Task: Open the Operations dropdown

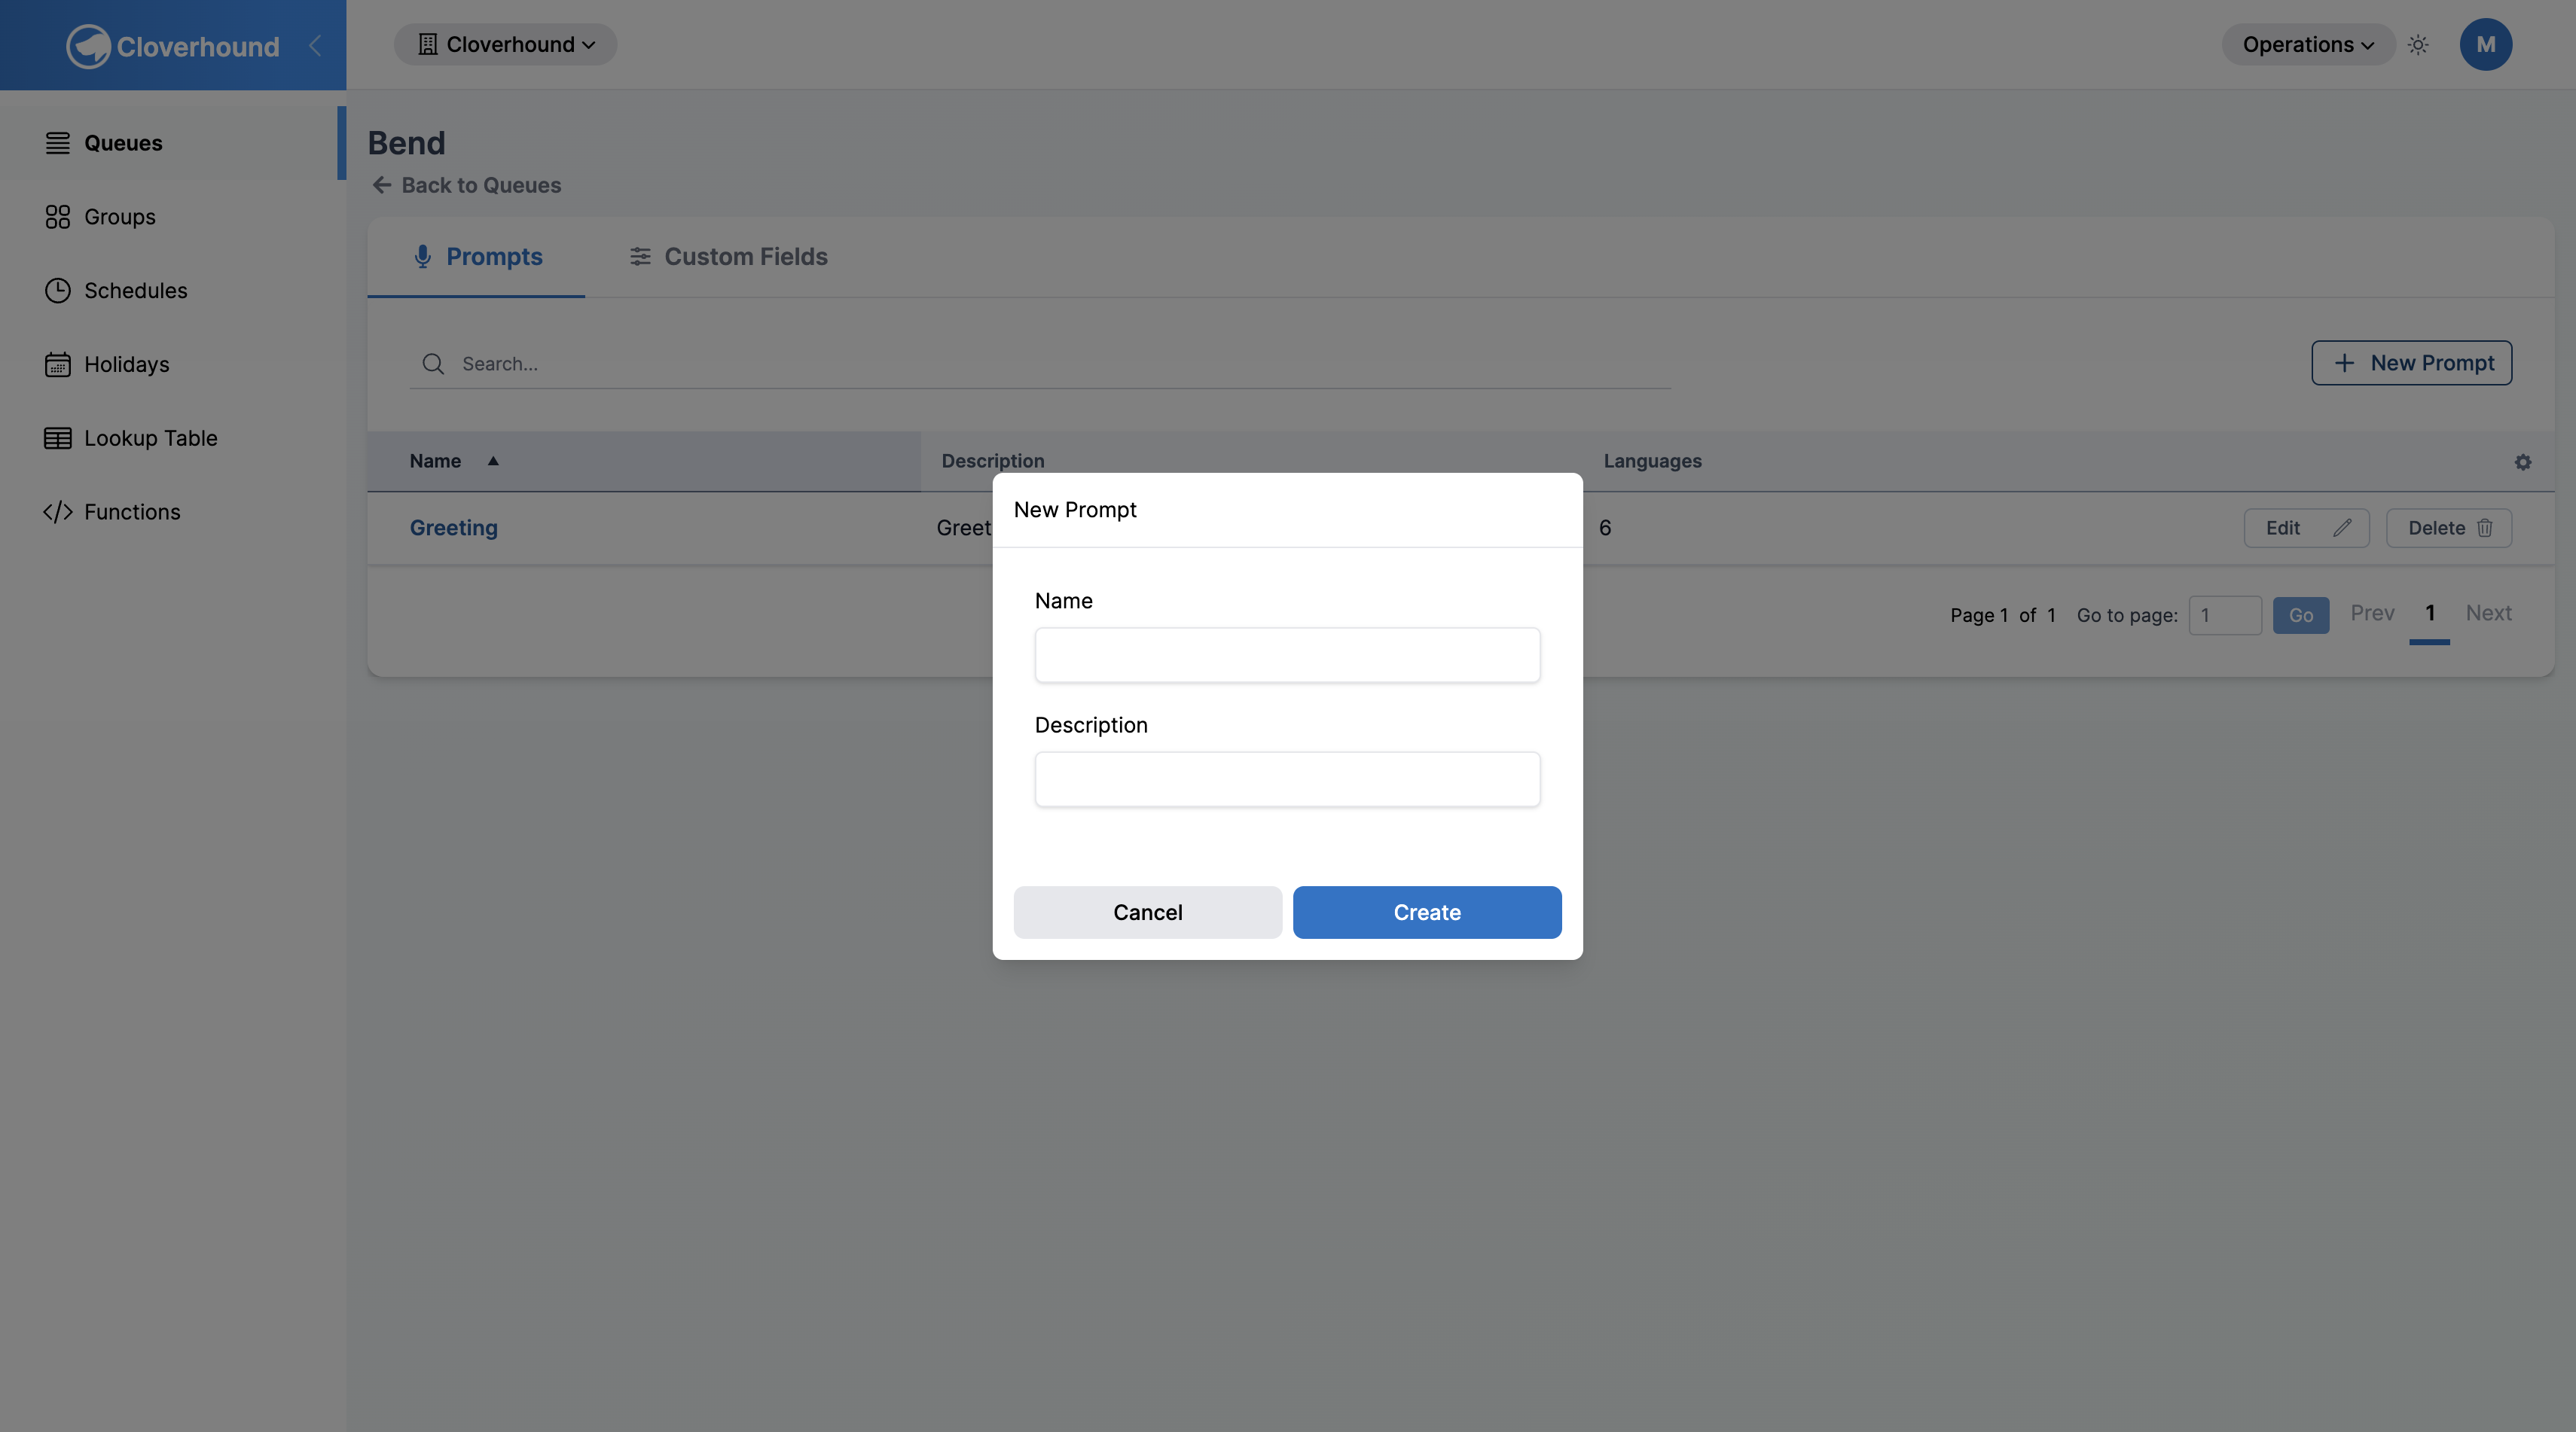Action: [2308, 45]
